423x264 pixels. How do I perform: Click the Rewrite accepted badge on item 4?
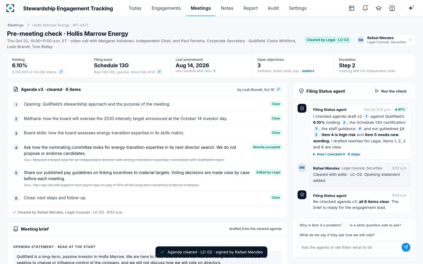[266, 147]
